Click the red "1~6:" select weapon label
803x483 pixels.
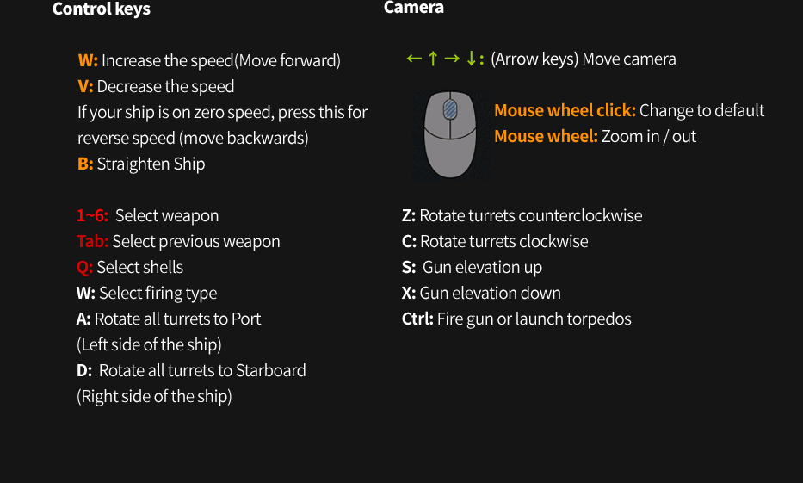point(93,216)
